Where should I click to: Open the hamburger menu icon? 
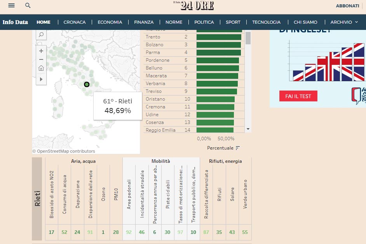pyautogui.click(x=11, y=5)
